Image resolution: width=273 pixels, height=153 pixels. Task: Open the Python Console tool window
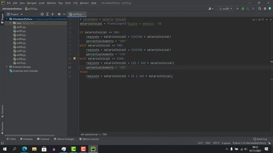(x=89, y=139)
